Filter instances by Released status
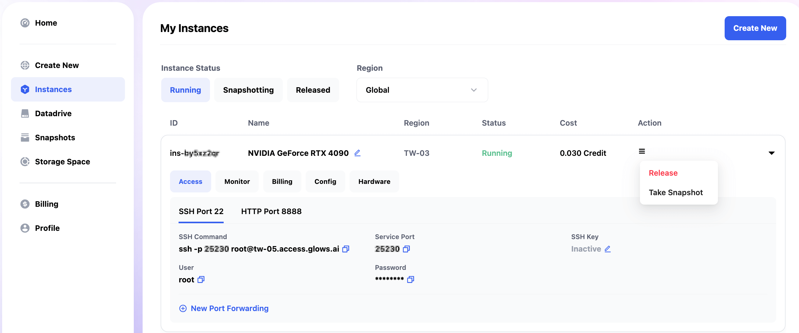Viewport: 799px width, 333px height. click(x=313, y=90)
